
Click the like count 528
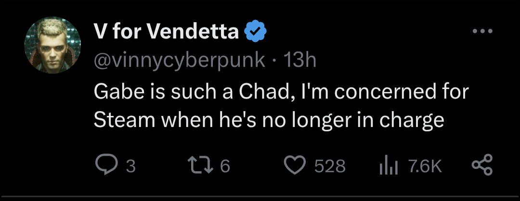330,166
